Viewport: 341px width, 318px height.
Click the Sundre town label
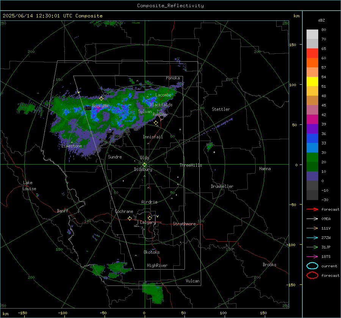[x=115, y=157]
